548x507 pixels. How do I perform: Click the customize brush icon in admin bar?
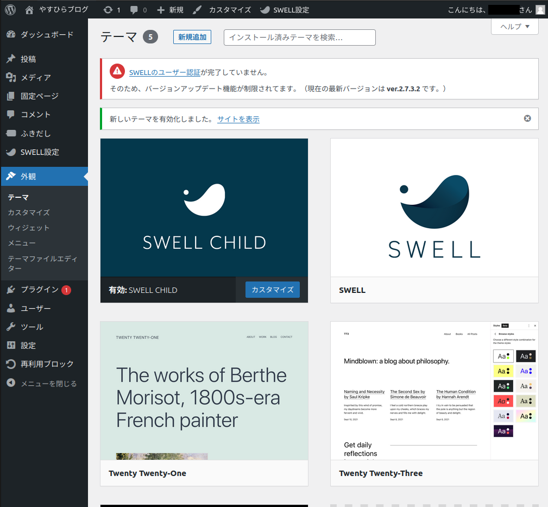(197, 10)
